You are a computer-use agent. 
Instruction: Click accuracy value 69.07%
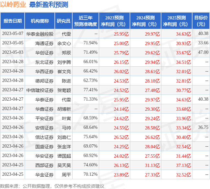coord(90,146)
